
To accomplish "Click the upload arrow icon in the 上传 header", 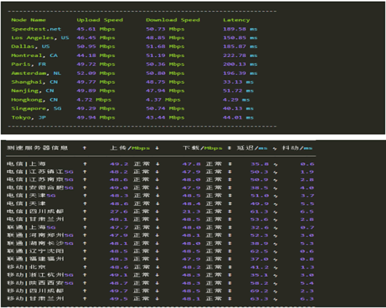I will 156,148.
